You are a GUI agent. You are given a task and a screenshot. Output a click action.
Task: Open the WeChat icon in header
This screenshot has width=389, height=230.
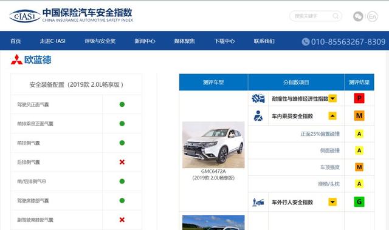coord(358,16)
